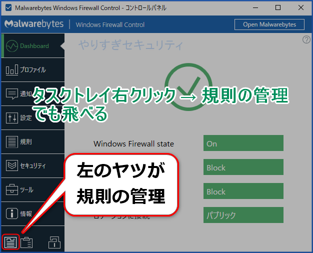Screen dimensions: 313x253
Task: Open the connections log icon at bottom
Action: point(26,242)
